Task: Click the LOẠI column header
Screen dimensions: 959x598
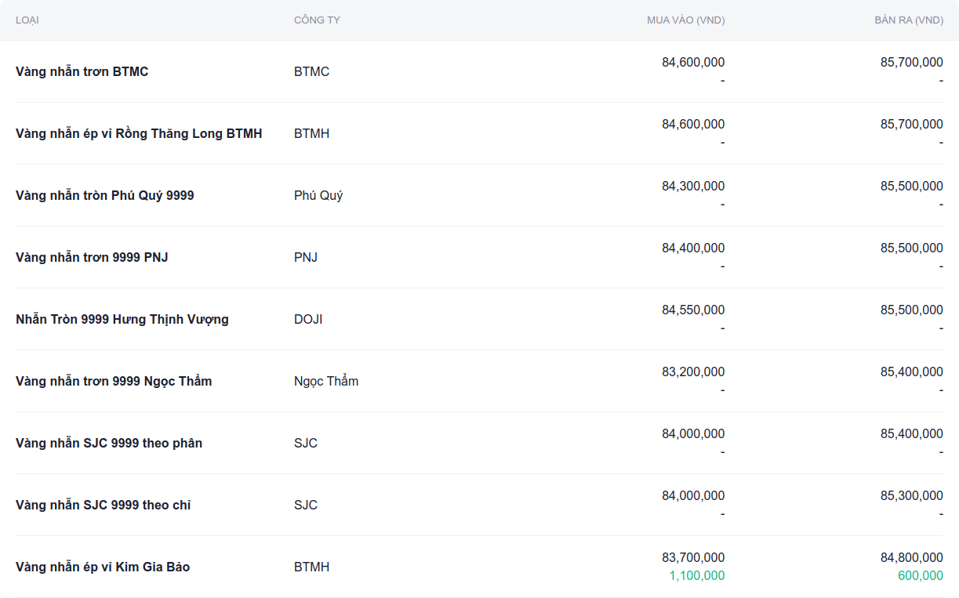Action: coord(27,20)
